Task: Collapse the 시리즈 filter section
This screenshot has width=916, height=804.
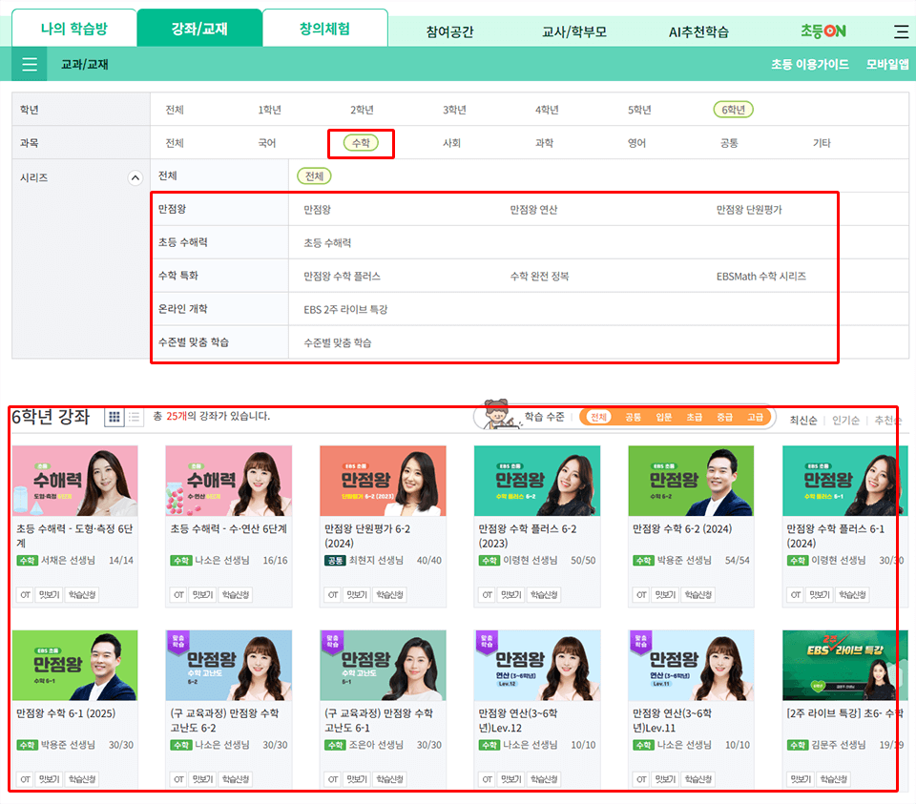Action: [135, 177]
